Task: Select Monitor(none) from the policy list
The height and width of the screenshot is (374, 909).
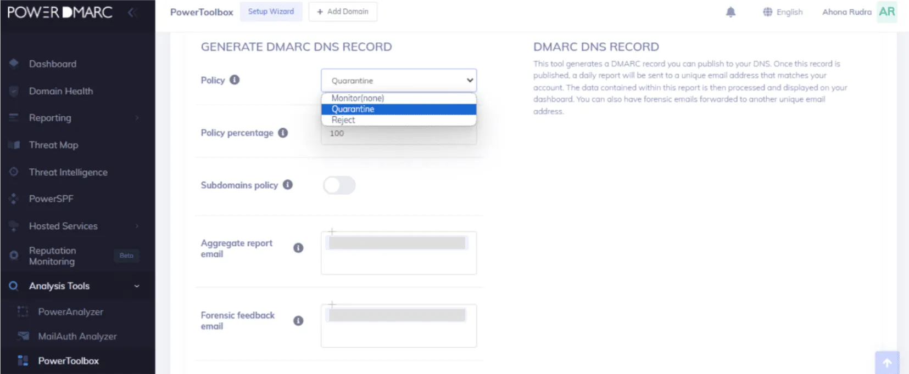Action: pyautogui.click(x=358, y=98)
